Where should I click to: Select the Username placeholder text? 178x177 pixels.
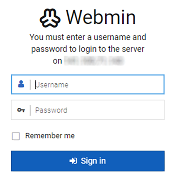(52, 85)
